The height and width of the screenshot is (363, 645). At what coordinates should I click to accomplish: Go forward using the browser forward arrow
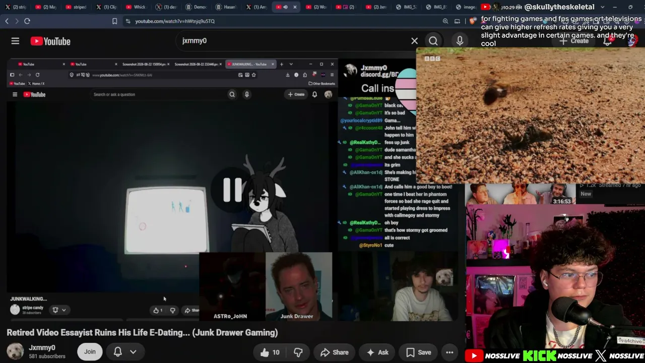click(x=17, y=21)
